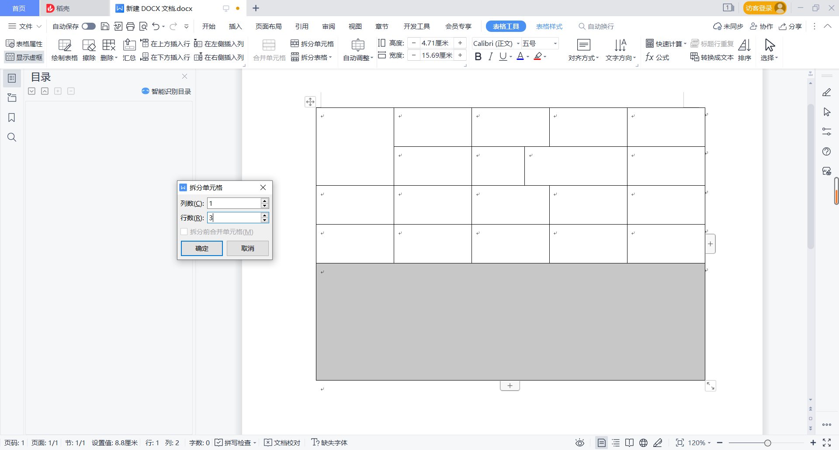
Task: Insert column to the right
Action: 219,57
